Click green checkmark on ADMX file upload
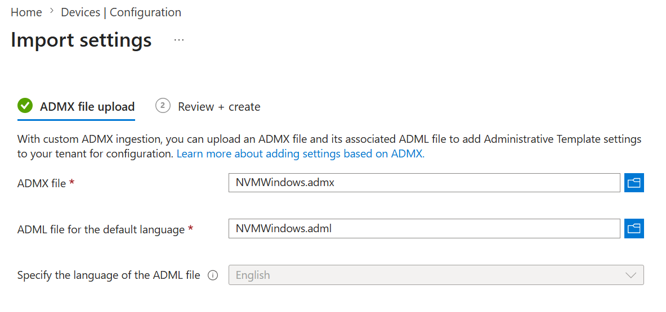This screenshot has width=666, height=312. tap(25, 106)
